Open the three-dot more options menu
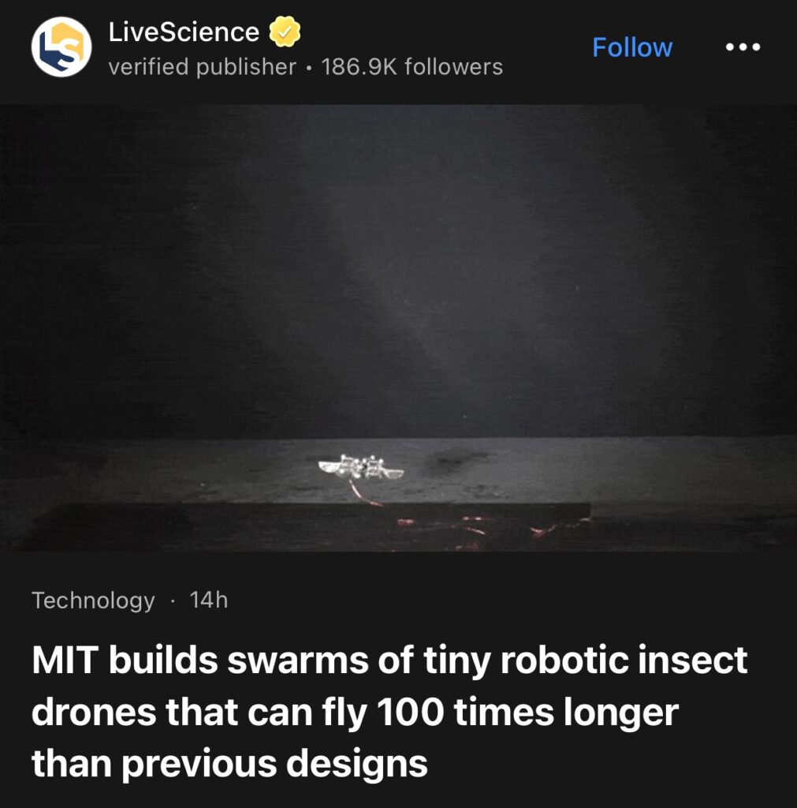The width and height of the screenshot is (797, 808). pos(743,47)
